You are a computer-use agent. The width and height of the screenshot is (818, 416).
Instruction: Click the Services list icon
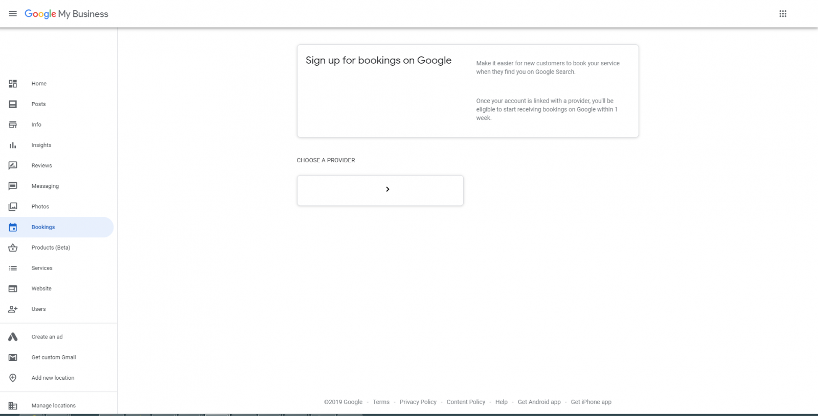13,268
